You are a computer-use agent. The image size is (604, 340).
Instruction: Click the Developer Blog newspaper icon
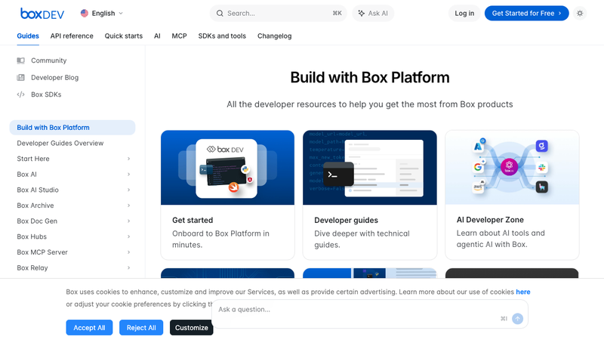(x=21, y=78)
